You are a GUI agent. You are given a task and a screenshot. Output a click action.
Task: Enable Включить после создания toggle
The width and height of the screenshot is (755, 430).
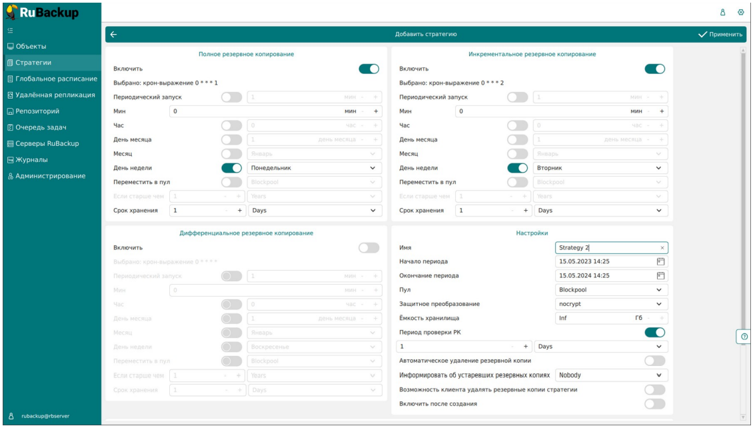pyautogui.click(x=655, y=404)
